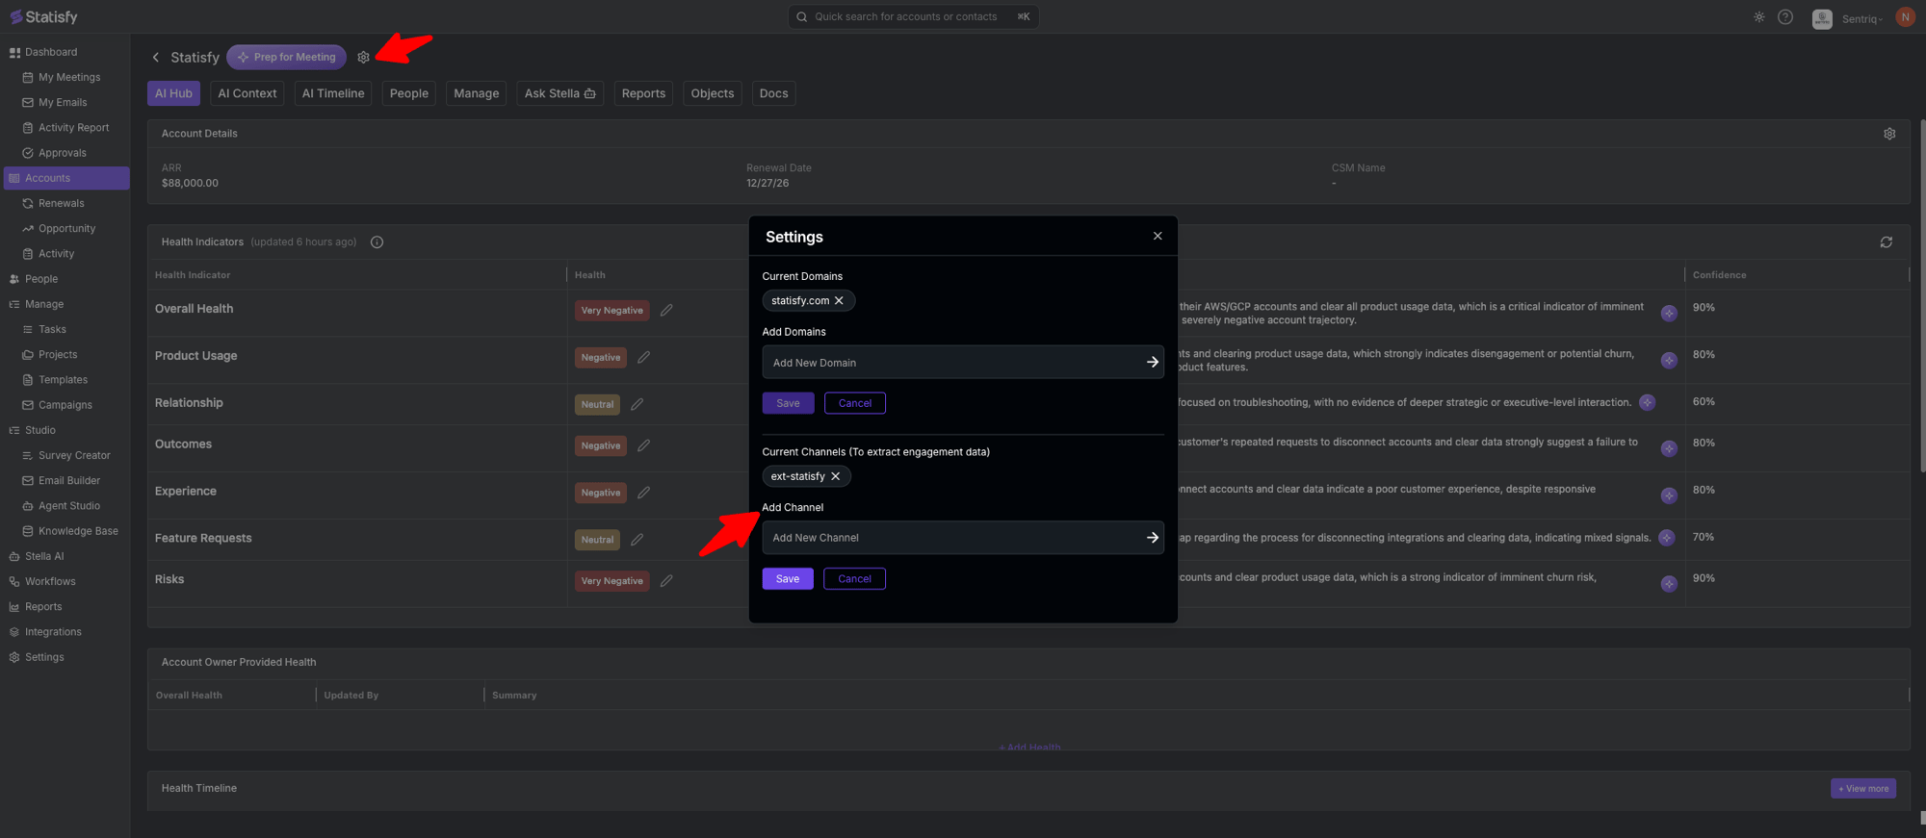The image size is (1926, 838).
Task: Edit Risks health pencil icon
Action: [666, 580]
